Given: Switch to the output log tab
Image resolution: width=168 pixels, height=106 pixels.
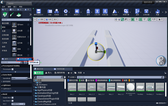Looking at the screenshot, I should coord(40,69).
